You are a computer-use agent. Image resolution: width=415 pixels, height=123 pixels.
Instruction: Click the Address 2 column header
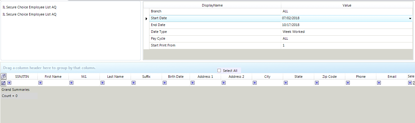(x=236, y=77)
